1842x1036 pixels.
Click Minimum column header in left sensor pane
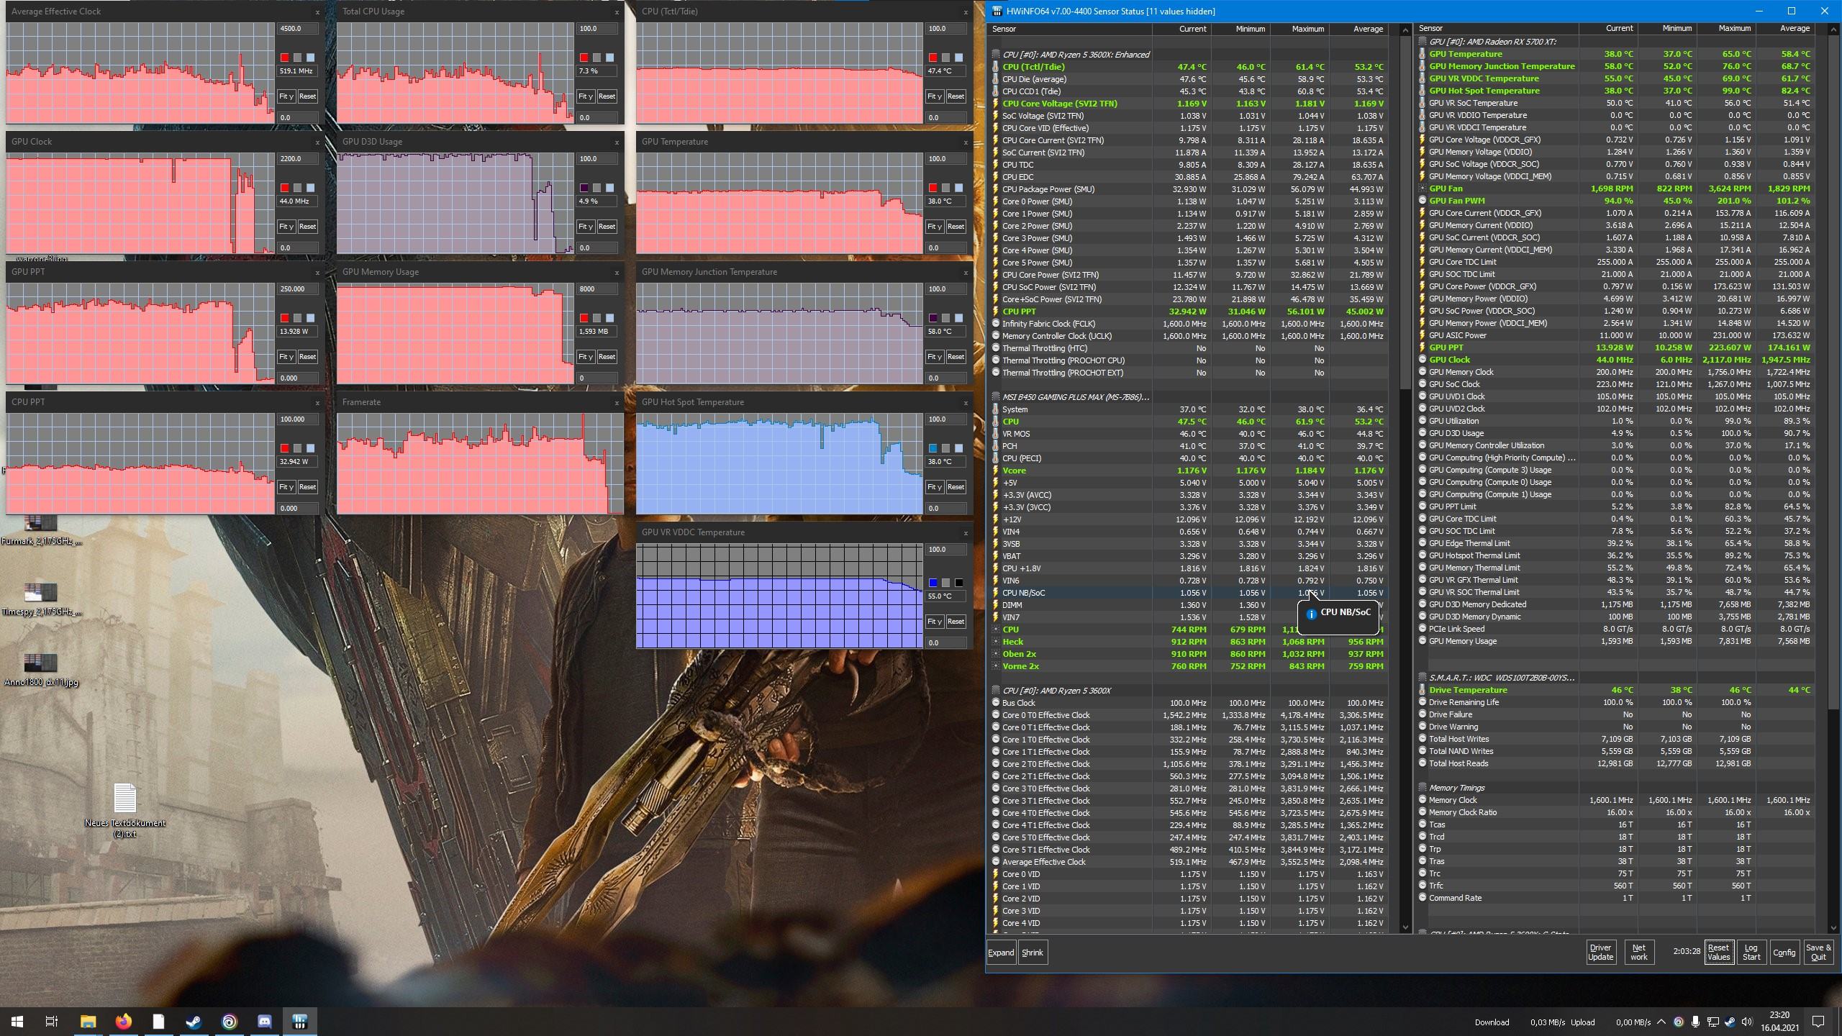pyautogui.click(x=1240, y=29)
